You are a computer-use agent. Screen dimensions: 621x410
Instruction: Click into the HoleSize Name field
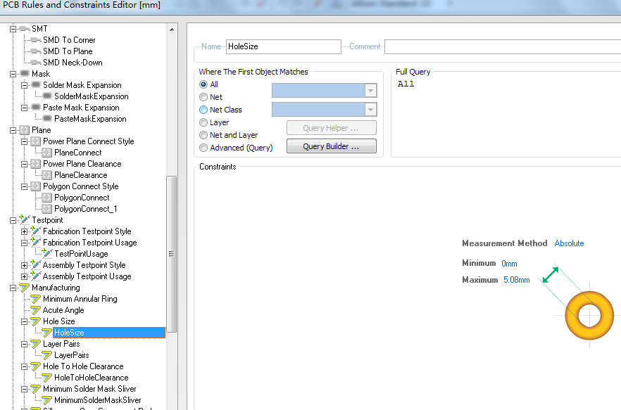[x=283, y=46]
